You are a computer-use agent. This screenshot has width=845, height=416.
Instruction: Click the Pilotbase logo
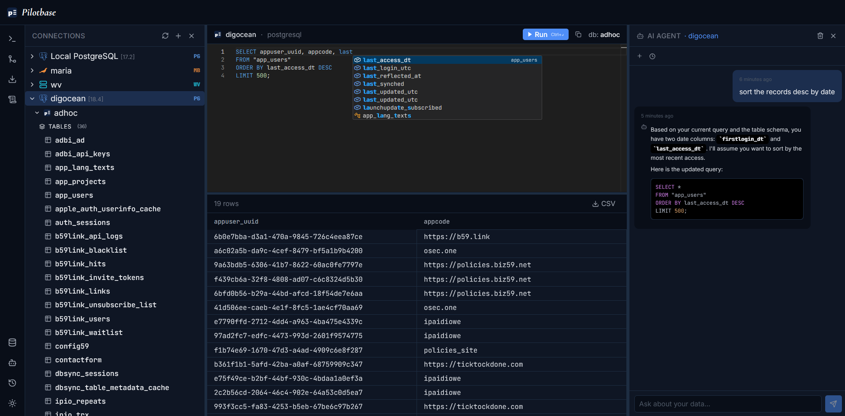tap(32, 12)
